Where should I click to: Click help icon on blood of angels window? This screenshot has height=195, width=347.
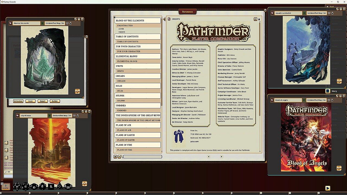[x=340, y=96]
